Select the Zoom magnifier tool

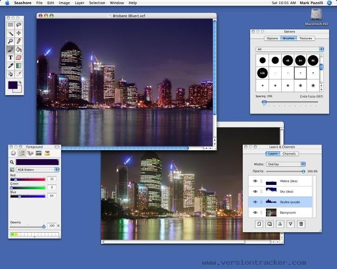pyautogui.click(x=11, y=41)
